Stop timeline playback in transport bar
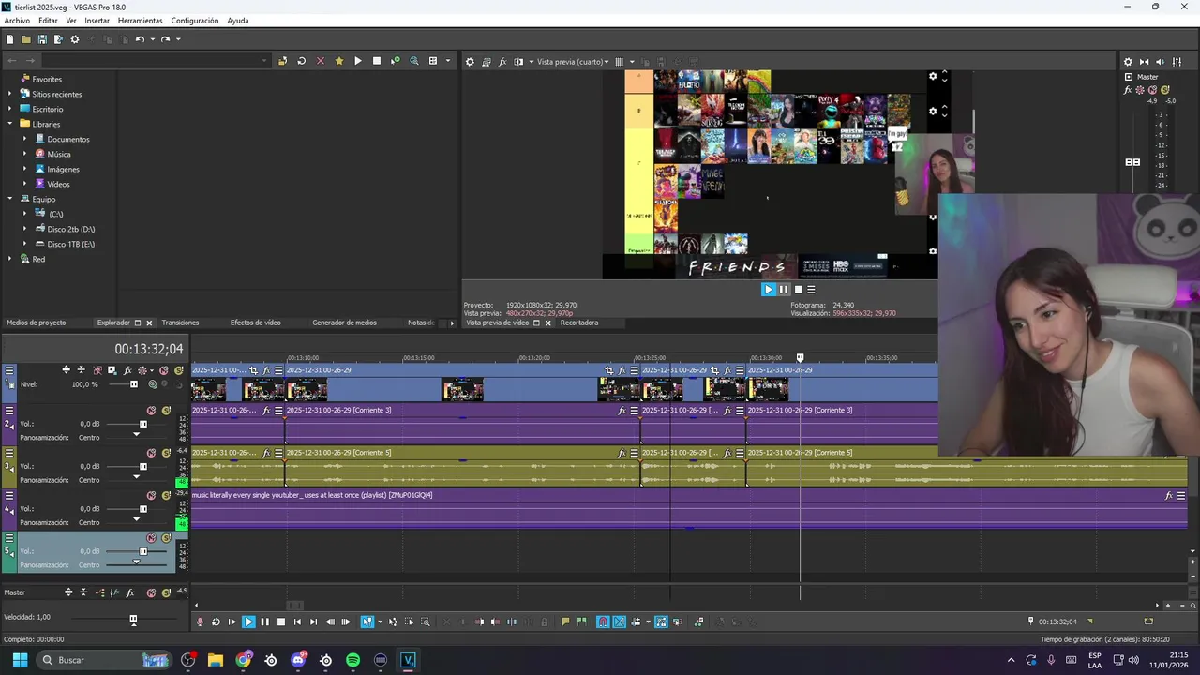1200x675 pixels. [280, 622]
